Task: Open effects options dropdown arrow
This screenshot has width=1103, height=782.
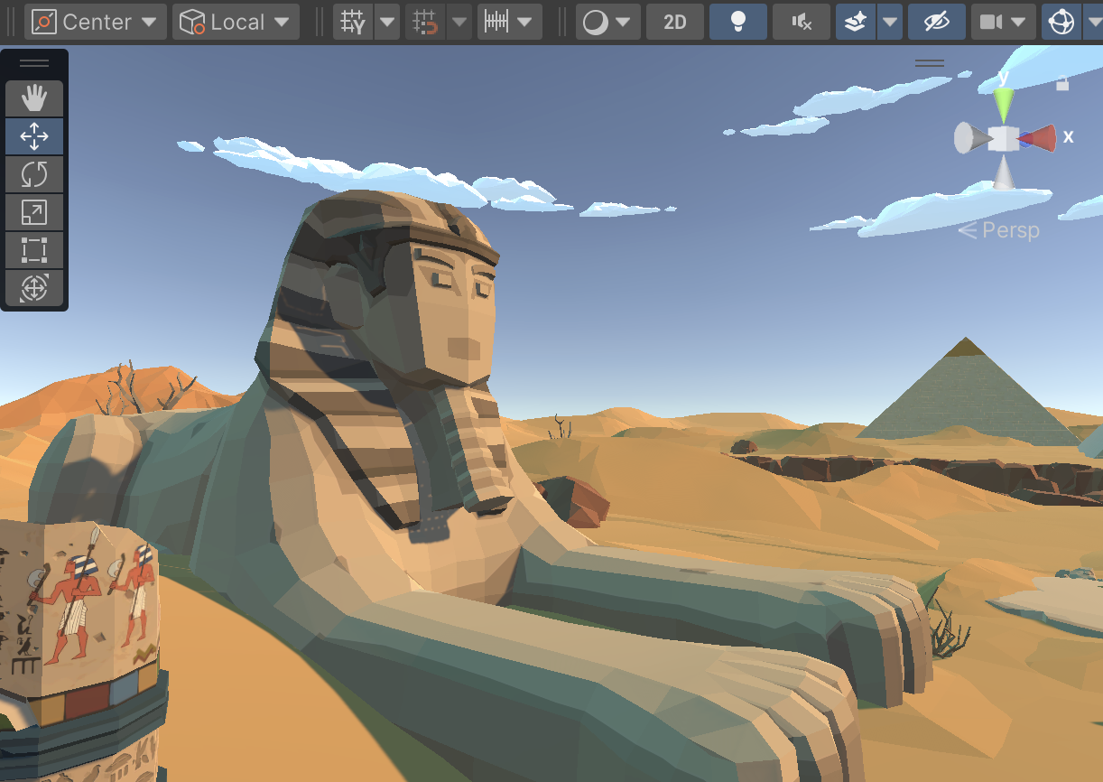Action: click(890, 22)
